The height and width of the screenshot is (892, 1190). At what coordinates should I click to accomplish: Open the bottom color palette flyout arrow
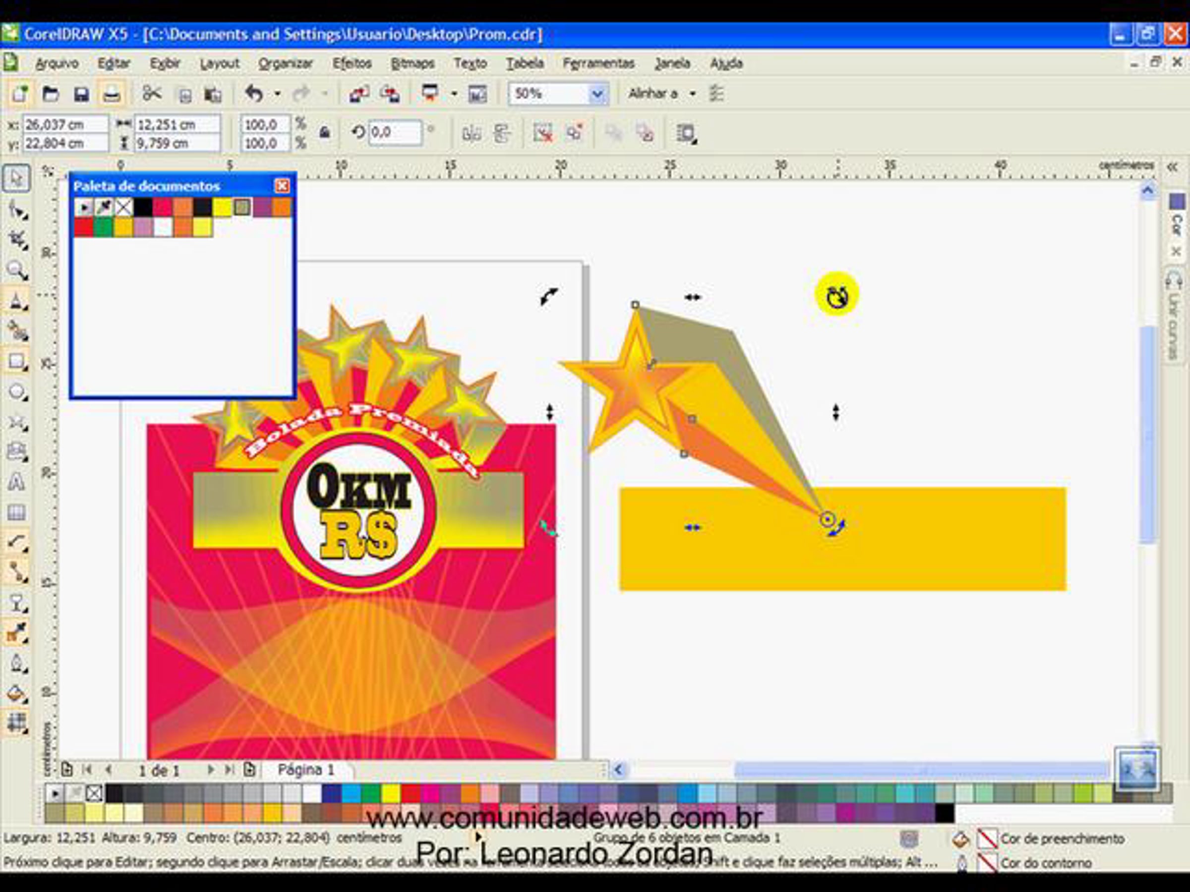click(55, 793)
